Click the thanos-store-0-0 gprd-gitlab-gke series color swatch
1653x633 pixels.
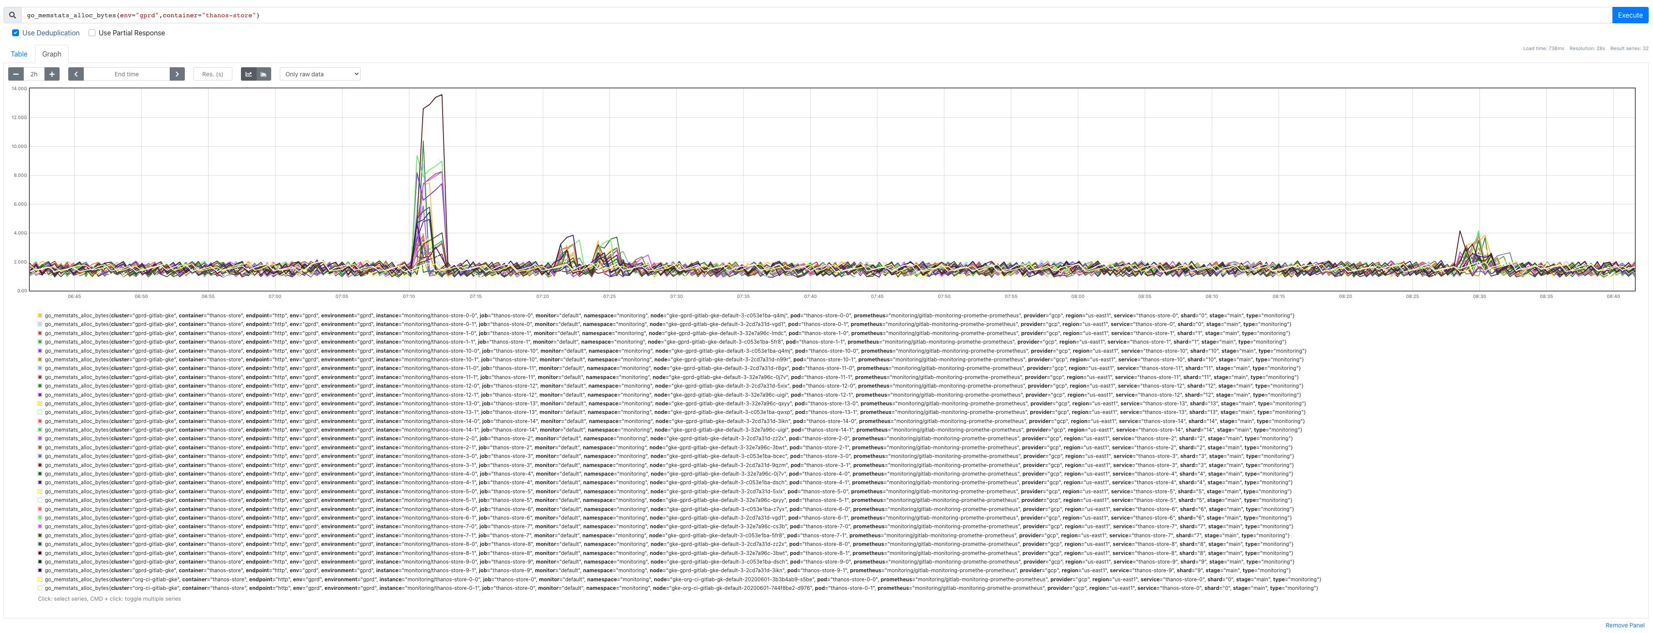click(x=40, y=316)
